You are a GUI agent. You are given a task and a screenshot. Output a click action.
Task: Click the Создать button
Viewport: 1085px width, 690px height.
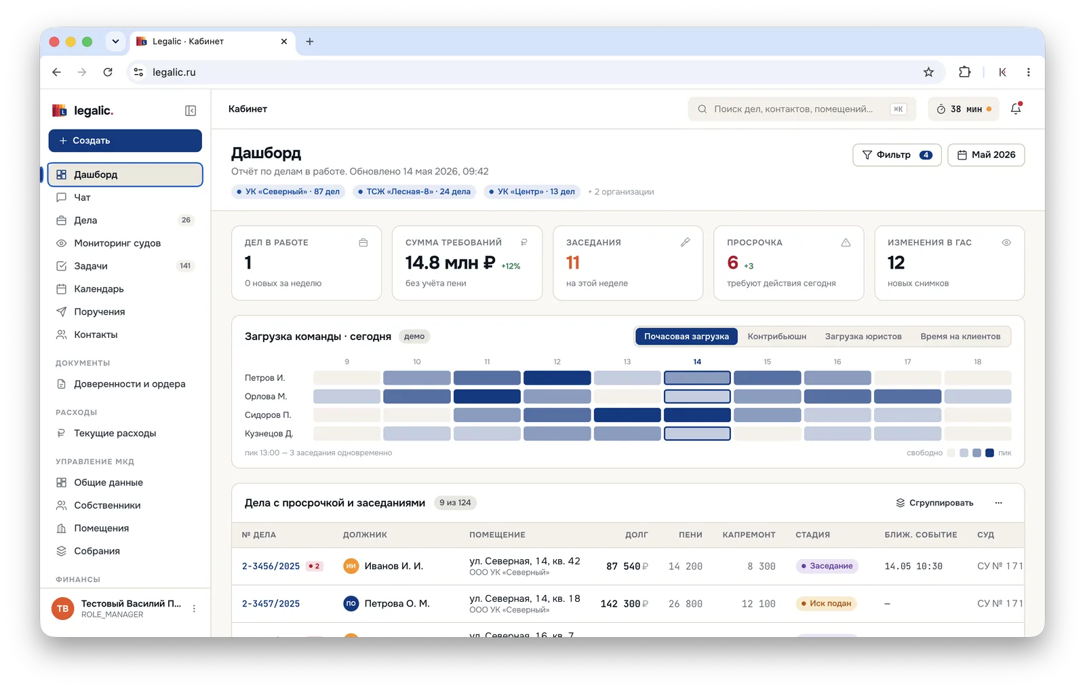coord(125,140)
